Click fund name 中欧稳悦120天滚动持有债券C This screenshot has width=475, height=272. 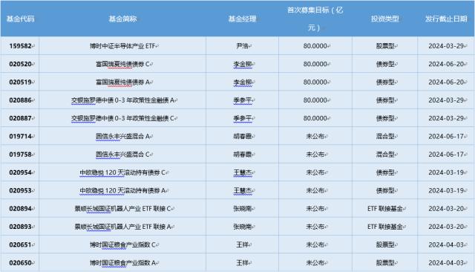pyautogui.click(x=122, y=172)
